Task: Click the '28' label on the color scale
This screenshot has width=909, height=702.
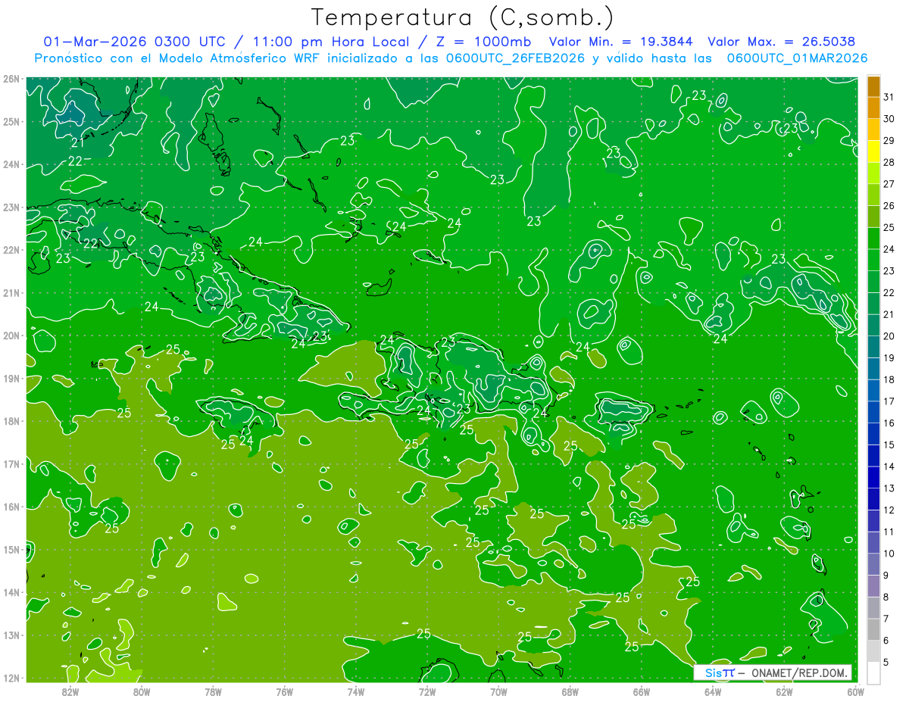Action: (889, 162)
